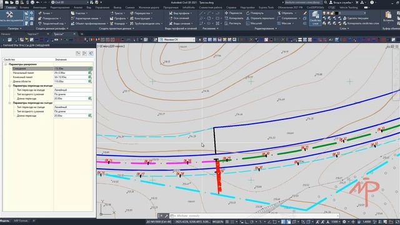Click the black layer color swatch
The image size is (400, 225).
click(x=336, y=12)
